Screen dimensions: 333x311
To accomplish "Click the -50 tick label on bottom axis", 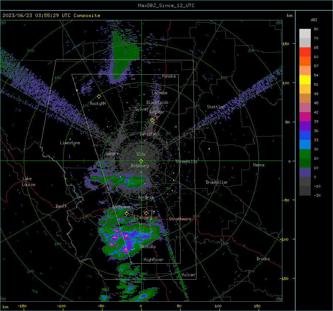I will click(101, 306).
